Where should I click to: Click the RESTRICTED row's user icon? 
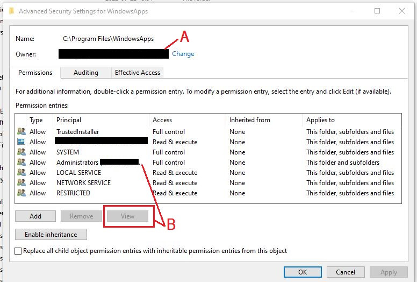pos(21,193)
